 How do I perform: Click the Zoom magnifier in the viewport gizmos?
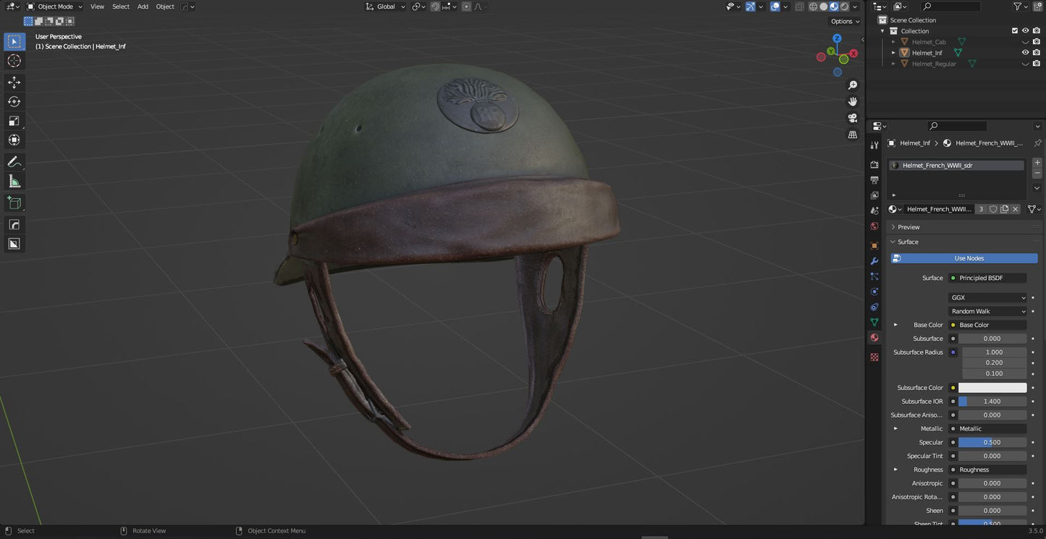click(x=853, y=85)
